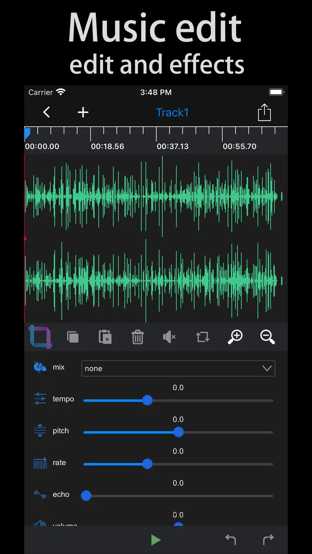Undo the last edit

click(x=230, y=540)
